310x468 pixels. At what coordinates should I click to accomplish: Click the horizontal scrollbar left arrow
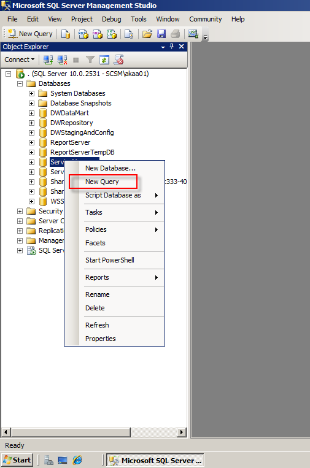point(6,432)
